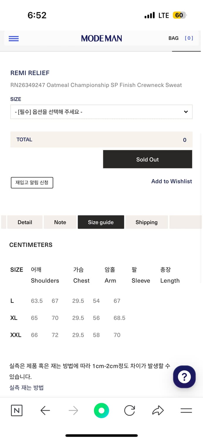Open the site navigation hamburger menu

(x=13, y=39)
